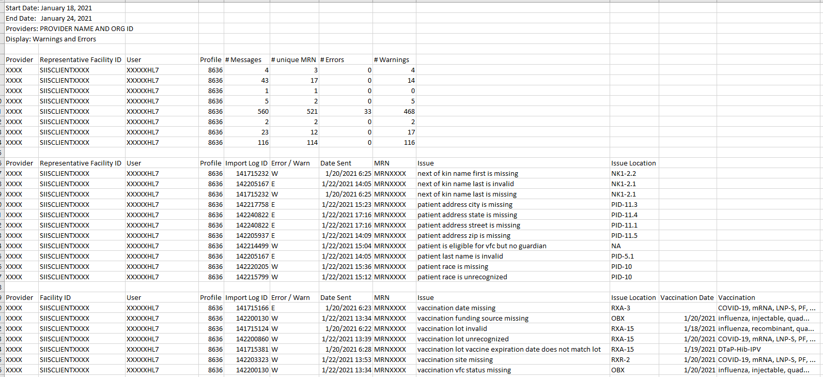823x377 pixels.
Task: Select date sent '1/22/2021 15:04'
Action: point(346,246)
